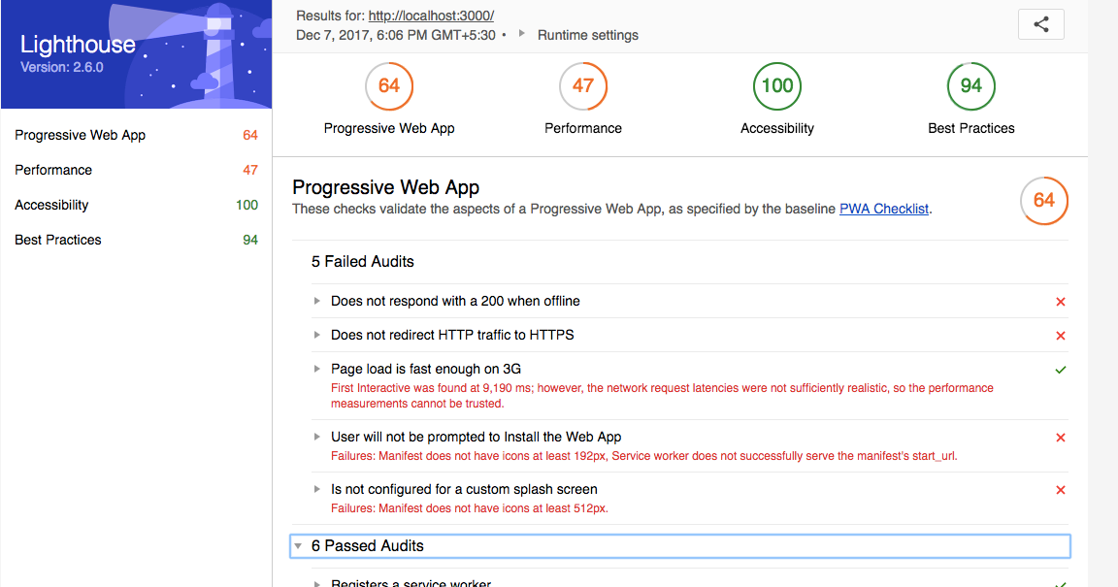The width and height of the screenshot is (1118, 587).
Task: Click the large 64 gauge beside PWA heading
Action: (1044, 201)
